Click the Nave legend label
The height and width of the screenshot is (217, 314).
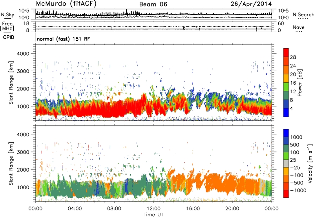pyautogui.click(x=298, y=27)
